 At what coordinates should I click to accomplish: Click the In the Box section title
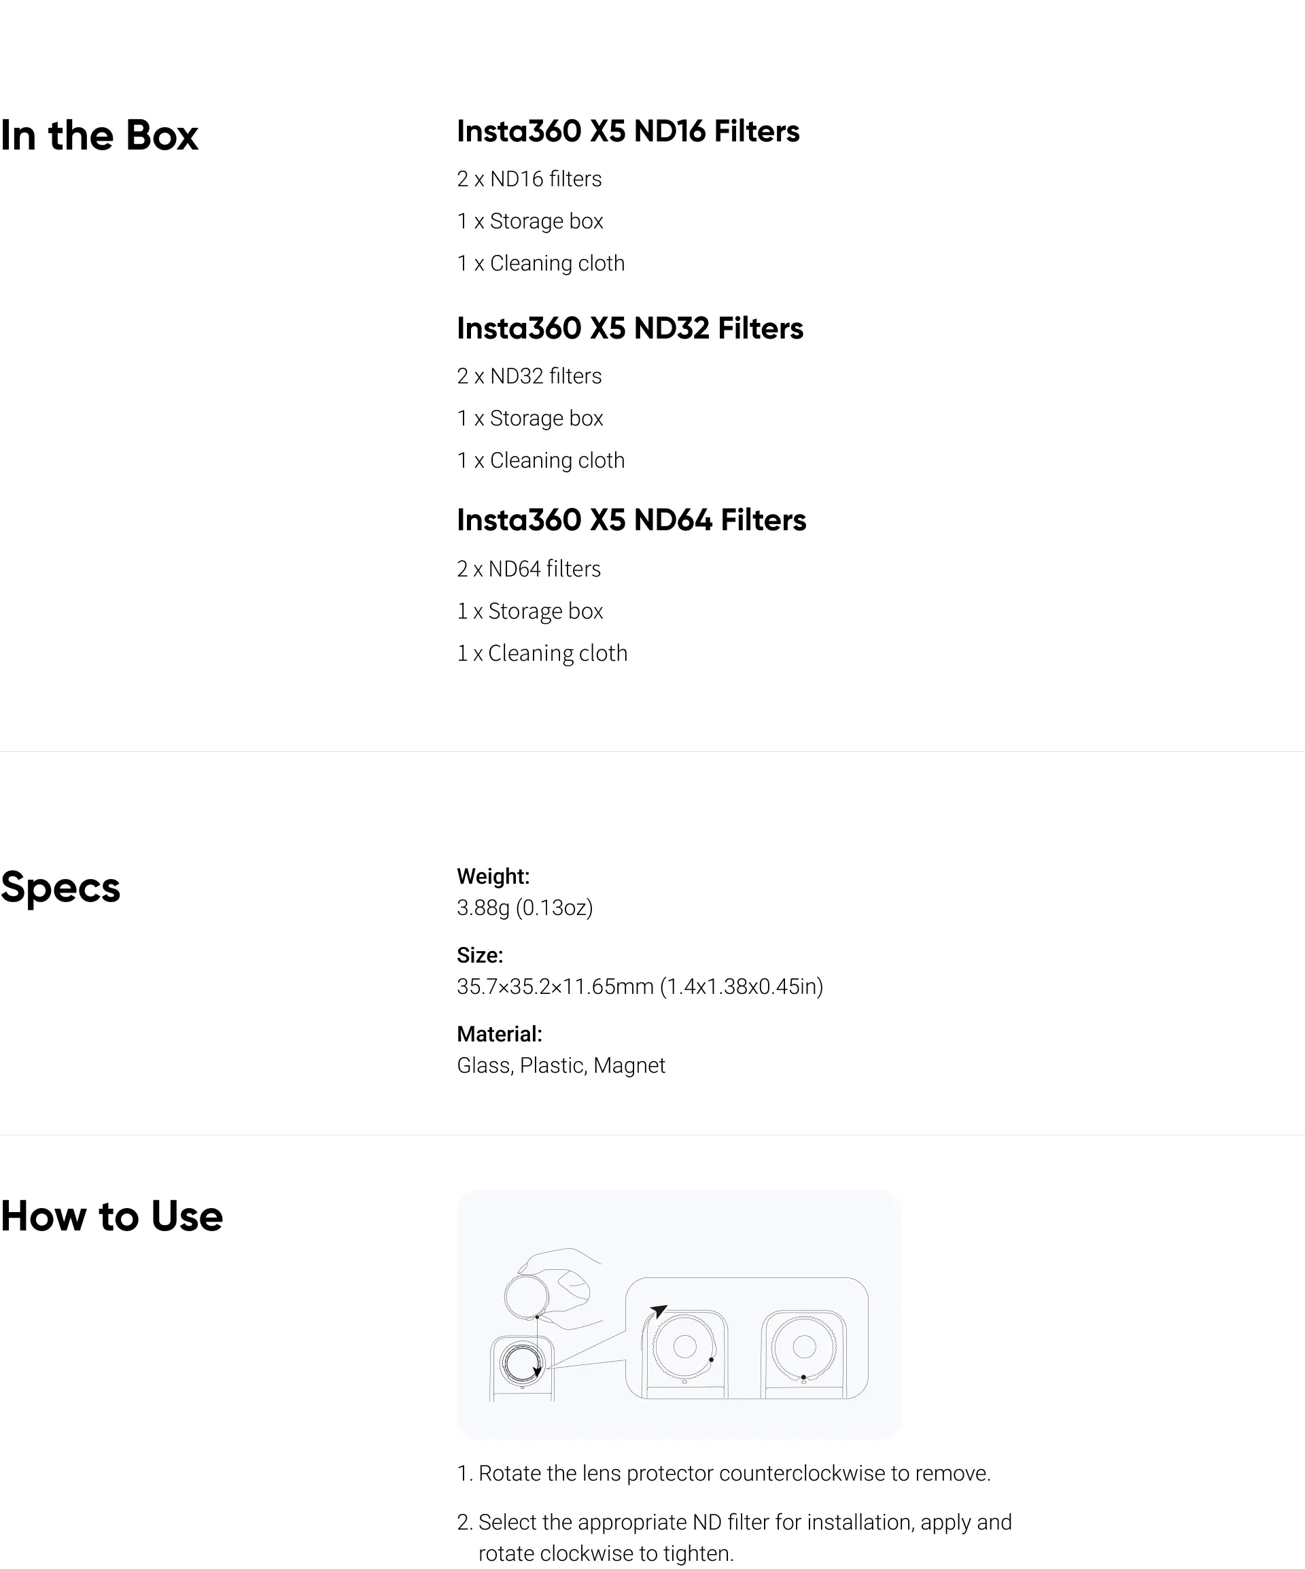[x=99, y=135]
